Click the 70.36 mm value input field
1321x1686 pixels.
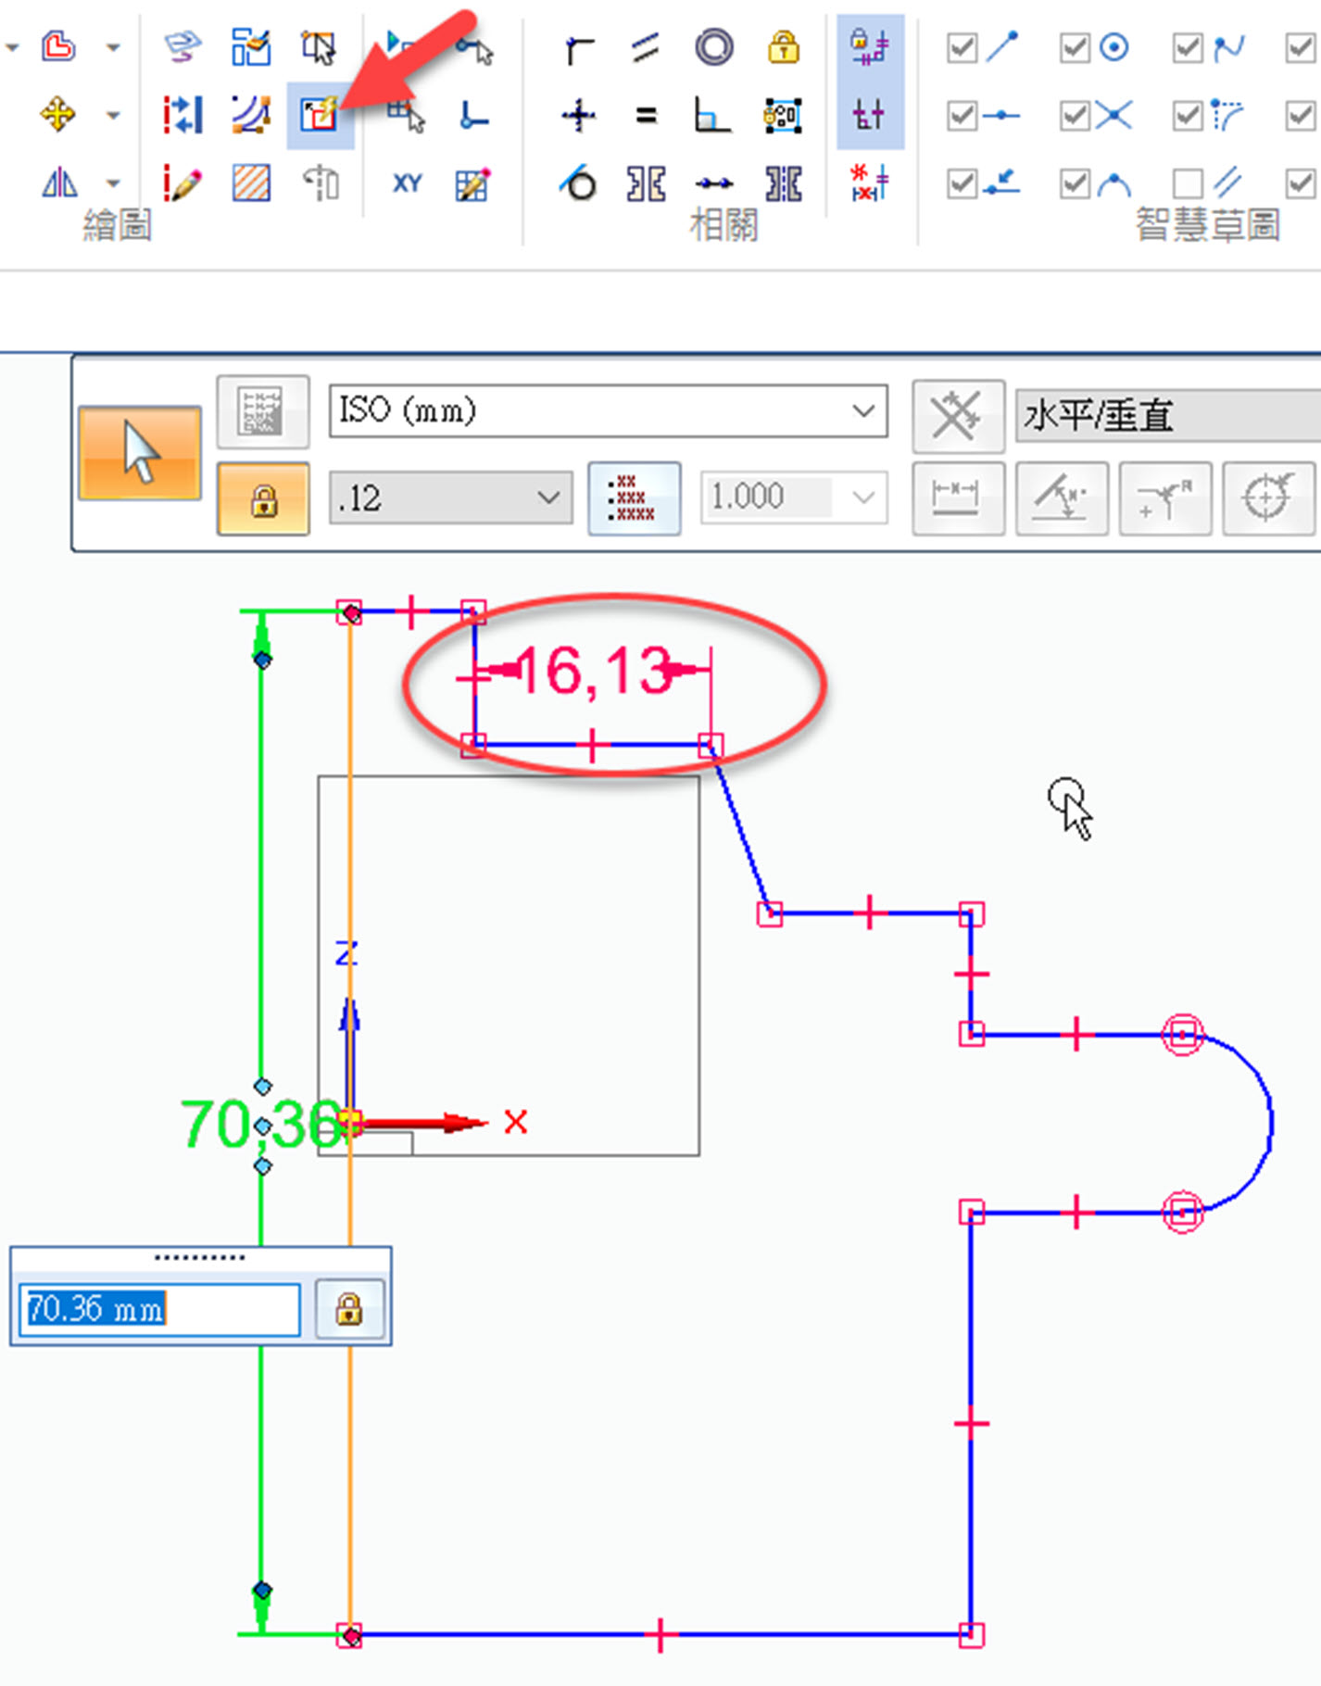[160, 1310]
